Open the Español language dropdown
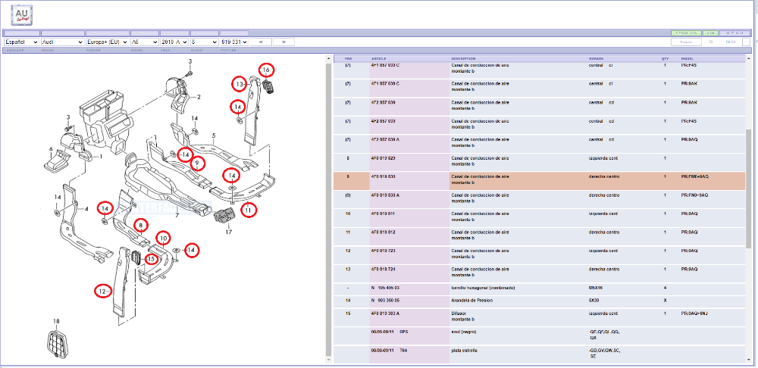 [21, 42]
